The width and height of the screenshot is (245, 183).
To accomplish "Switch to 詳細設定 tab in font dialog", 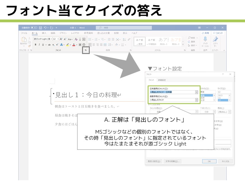I will pyautogui.click(x=162, y=80).
